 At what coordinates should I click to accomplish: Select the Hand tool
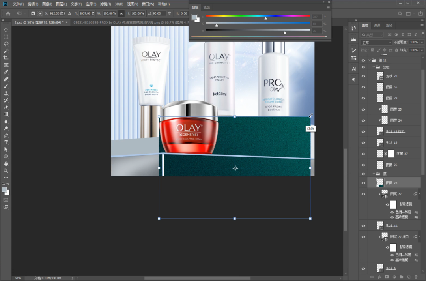pos(6,163)
